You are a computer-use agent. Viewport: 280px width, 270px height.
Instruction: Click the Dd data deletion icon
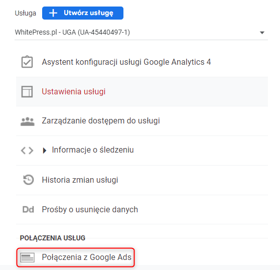click(x=28, y=209)
